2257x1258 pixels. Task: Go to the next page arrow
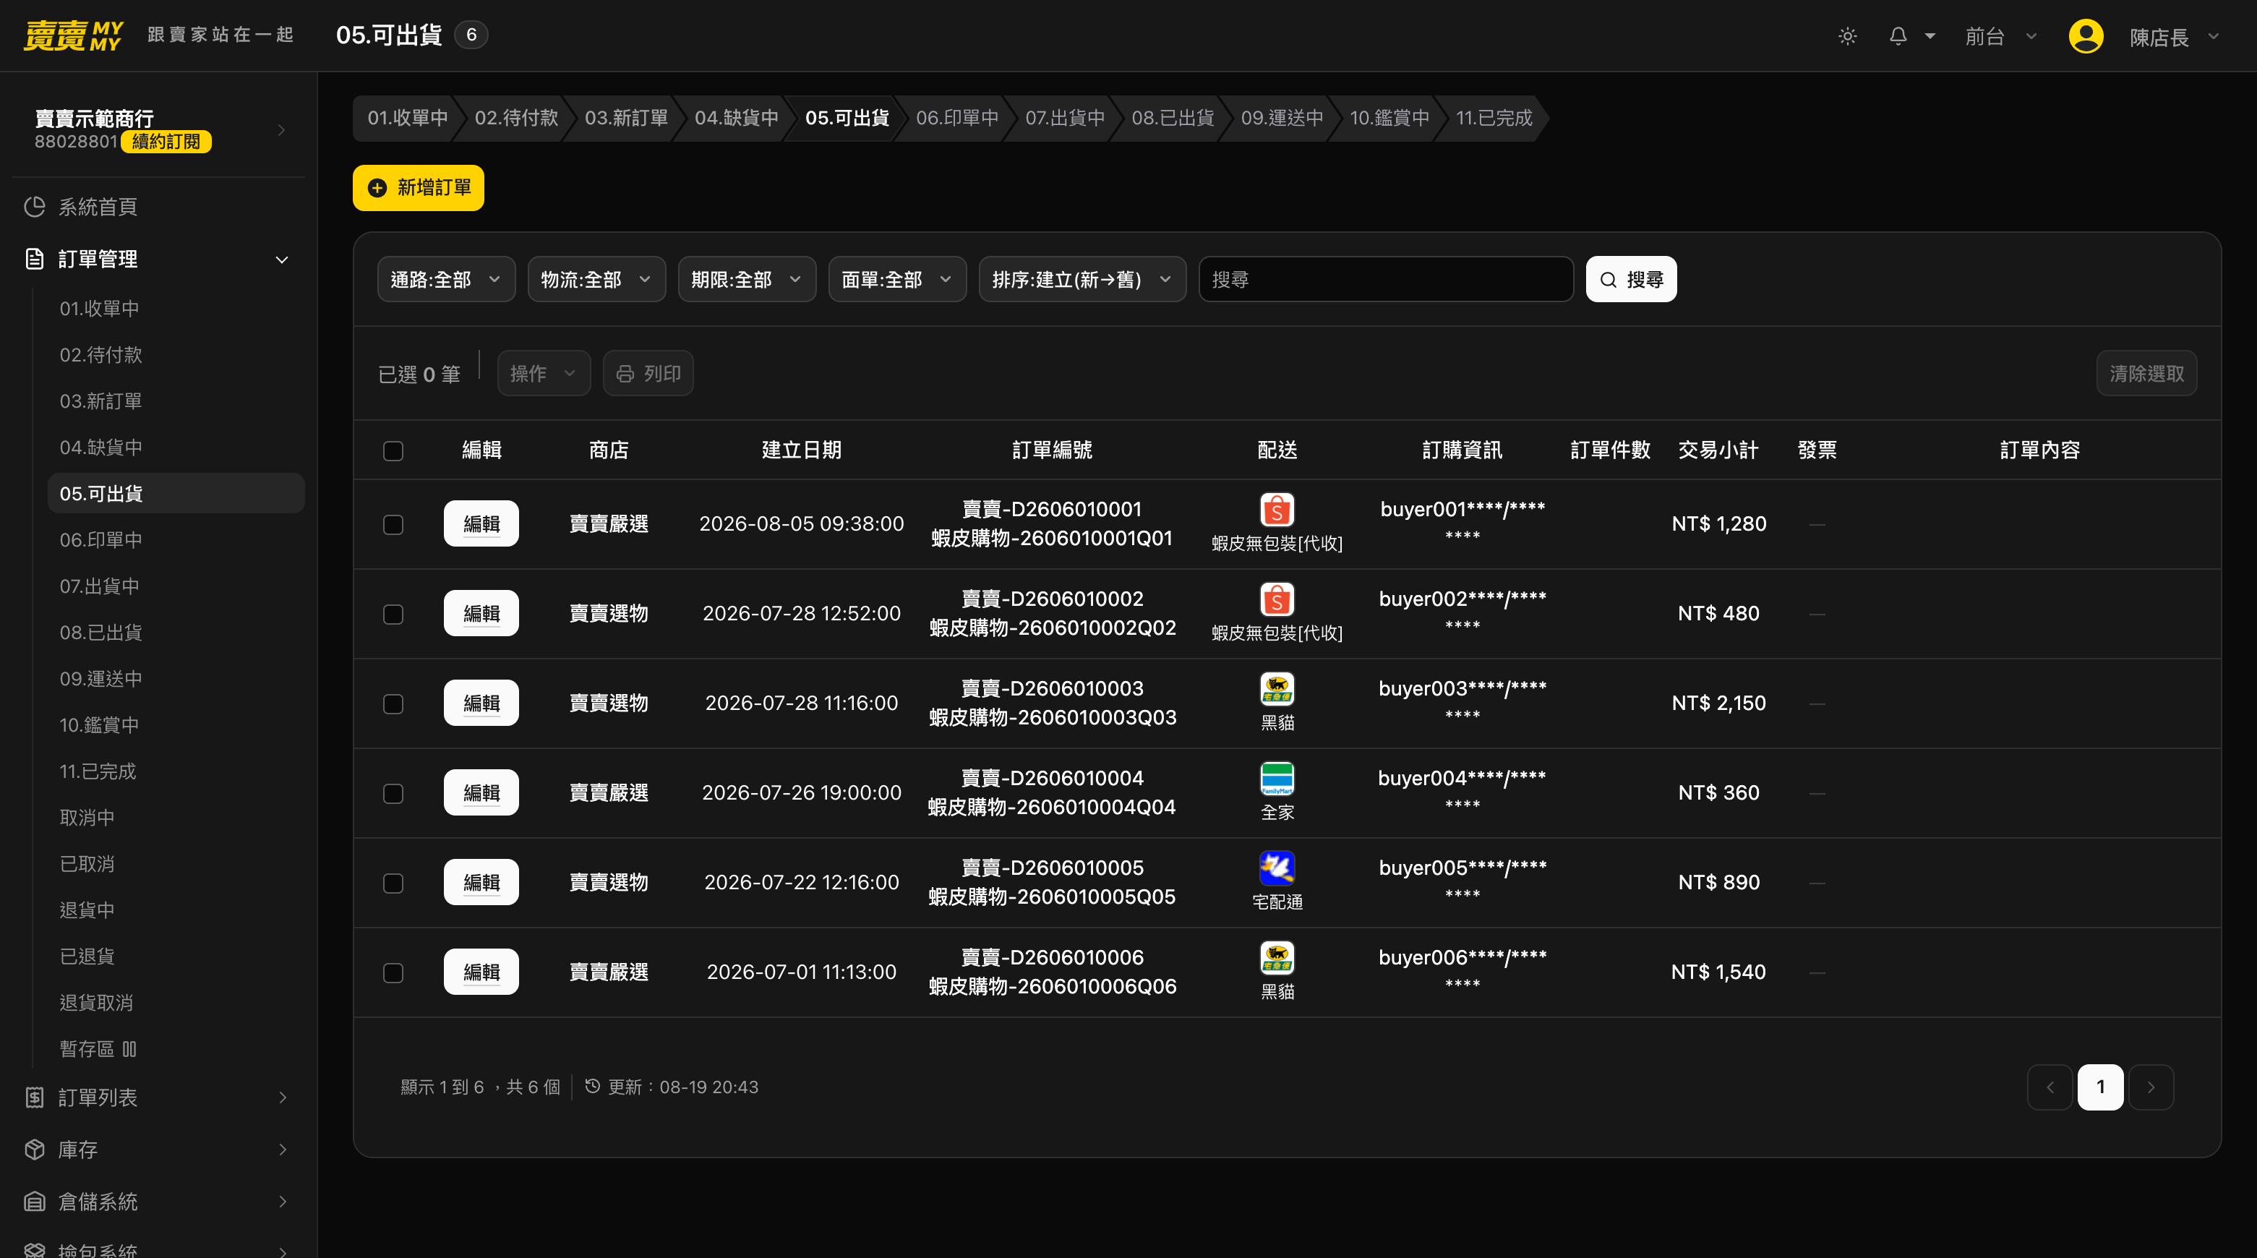point(2151,1087)
